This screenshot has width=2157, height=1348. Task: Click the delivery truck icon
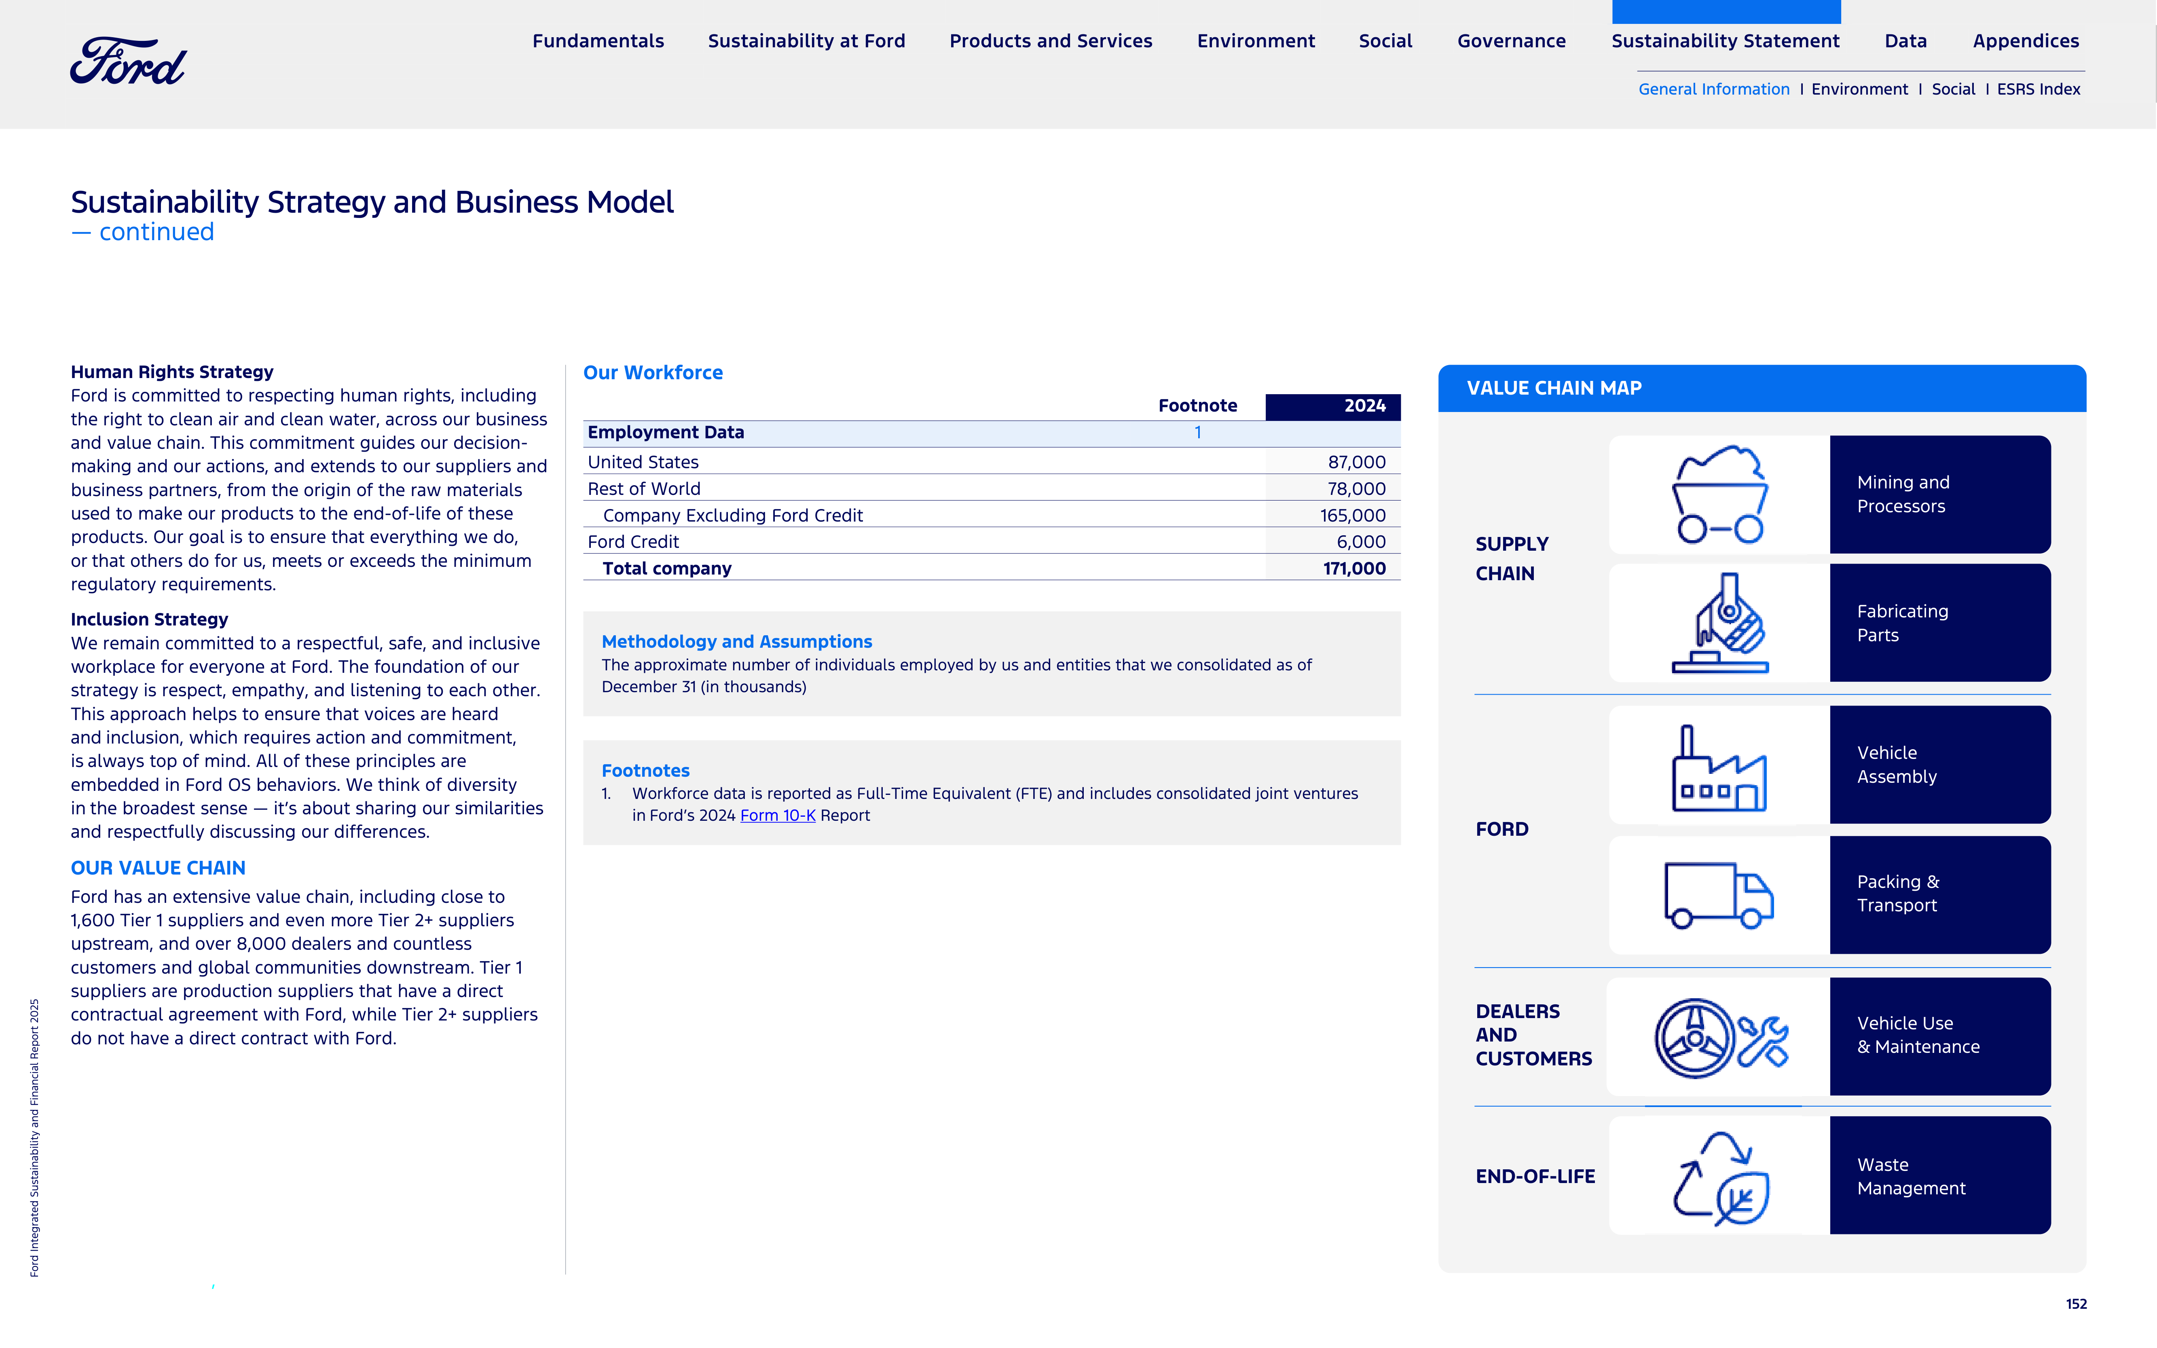click(1719, 895)
